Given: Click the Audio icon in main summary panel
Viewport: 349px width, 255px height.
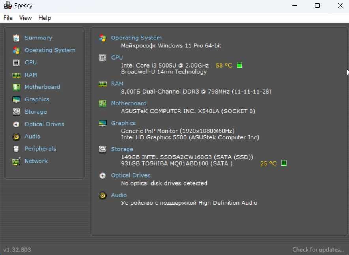Looking at the screenshot, I should coord(103,195).
